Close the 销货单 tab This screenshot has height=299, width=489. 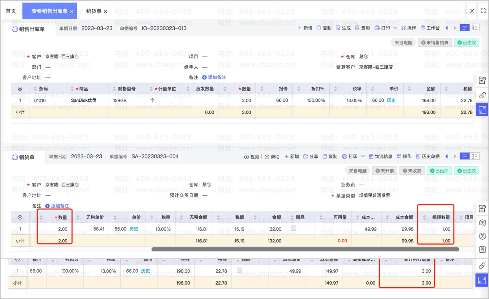click(105, 11)
